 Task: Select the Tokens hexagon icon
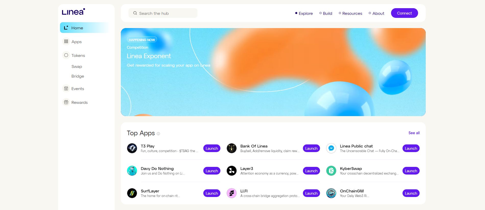(66, 55)
